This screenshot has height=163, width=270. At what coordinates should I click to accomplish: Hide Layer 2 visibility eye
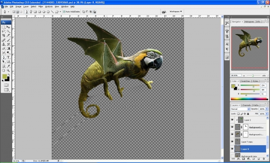[x=232, y=120]
